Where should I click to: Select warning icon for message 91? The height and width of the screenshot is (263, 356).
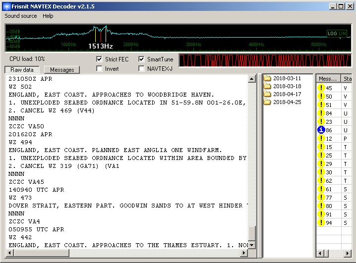click(321, 214)
